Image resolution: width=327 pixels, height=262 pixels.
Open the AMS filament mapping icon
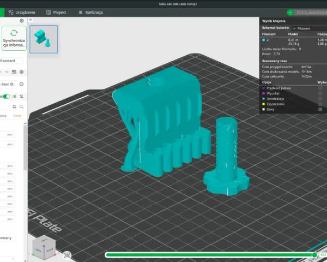[x=14, y=72]
